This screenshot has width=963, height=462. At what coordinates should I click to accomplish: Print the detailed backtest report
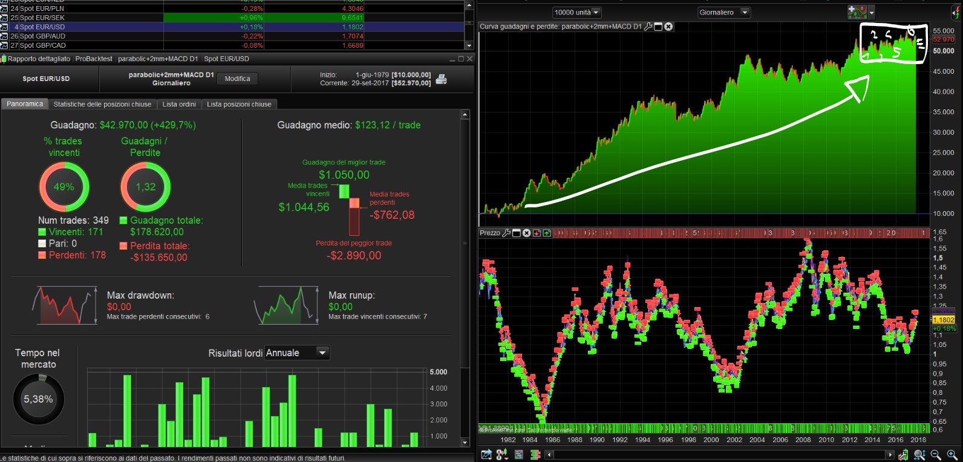click(442, 79)
